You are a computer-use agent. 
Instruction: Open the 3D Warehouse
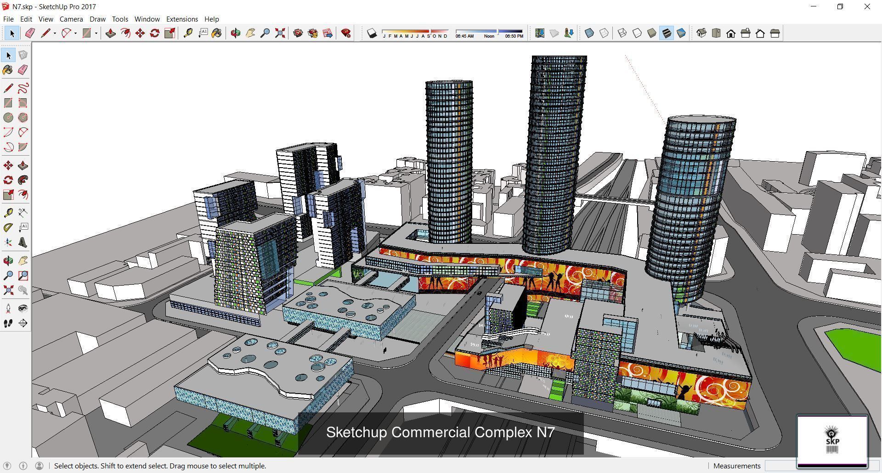click(298, 33)
